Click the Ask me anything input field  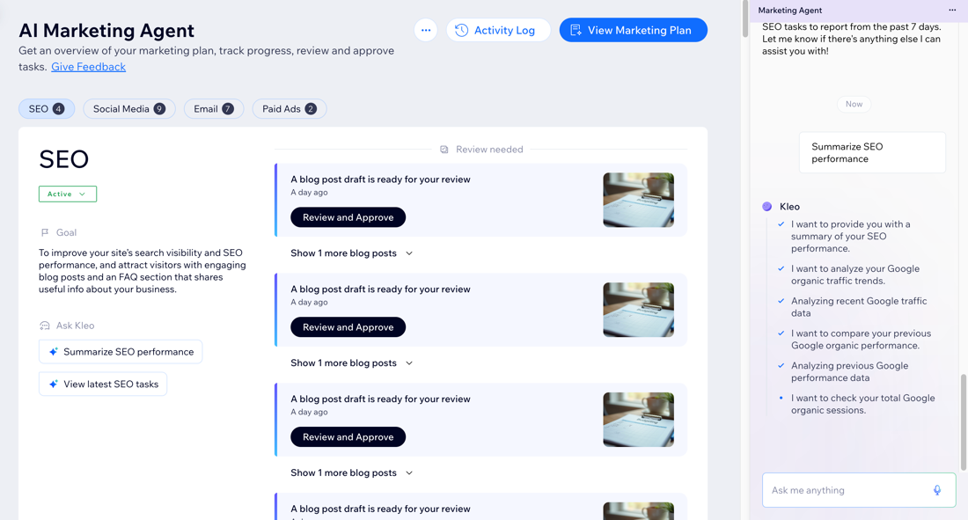click(x=859, y=490)
